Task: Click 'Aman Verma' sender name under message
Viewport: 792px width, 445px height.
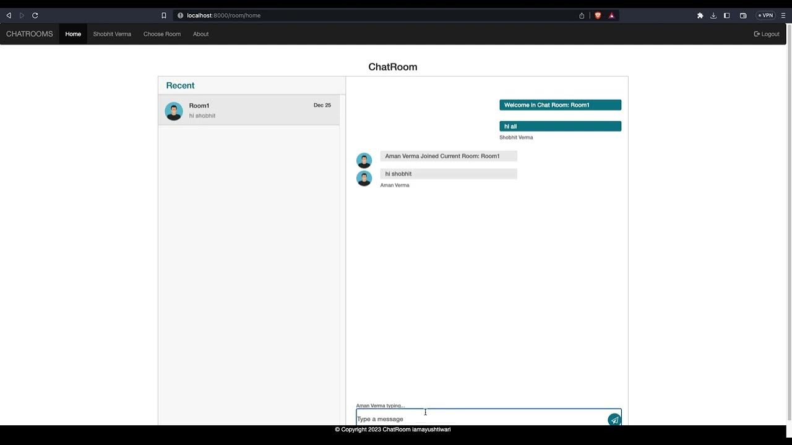Action: 395,185
